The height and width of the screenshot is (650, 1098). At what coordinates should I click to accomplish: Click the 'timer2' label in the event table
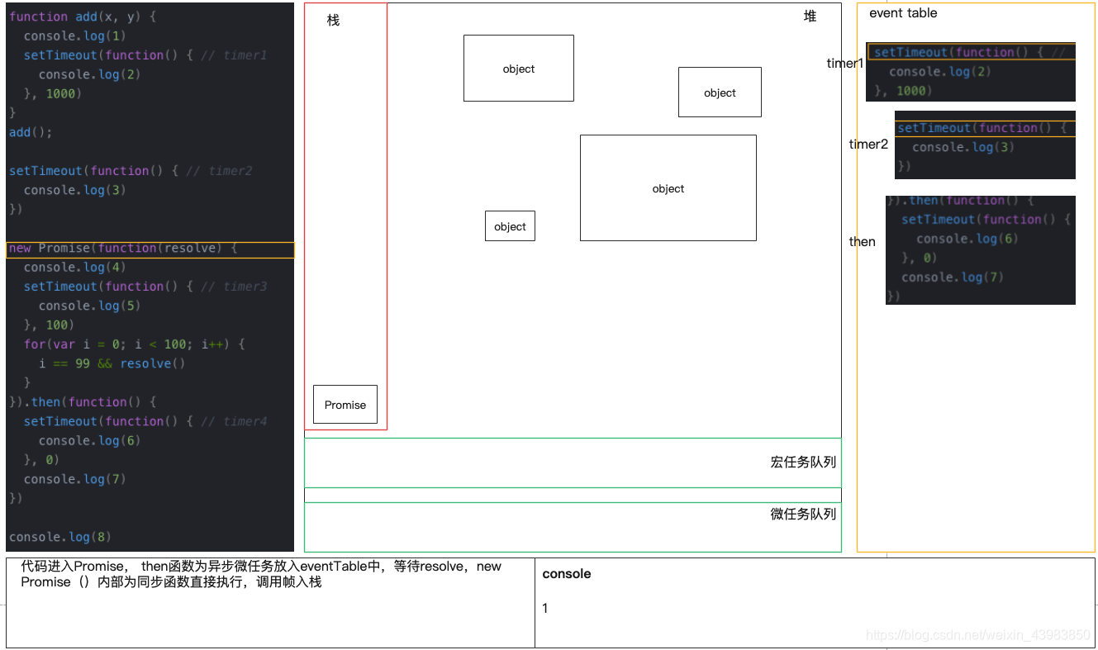point(868,145)
